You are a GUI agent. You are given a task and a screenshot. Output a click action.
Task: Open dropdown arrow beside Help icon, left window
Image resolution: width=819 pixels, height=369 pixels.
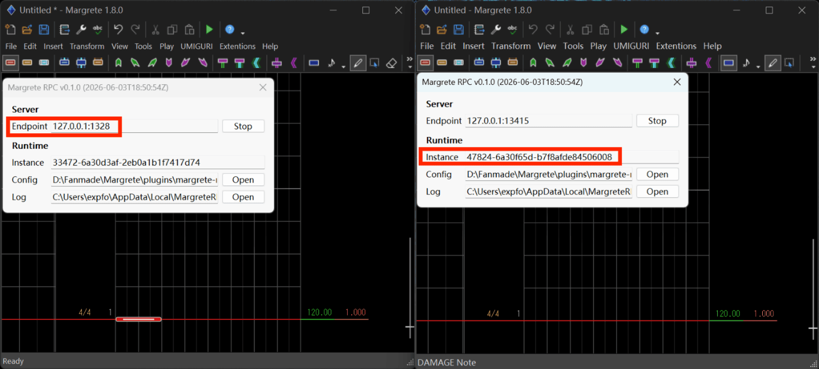tap(243, 33)
